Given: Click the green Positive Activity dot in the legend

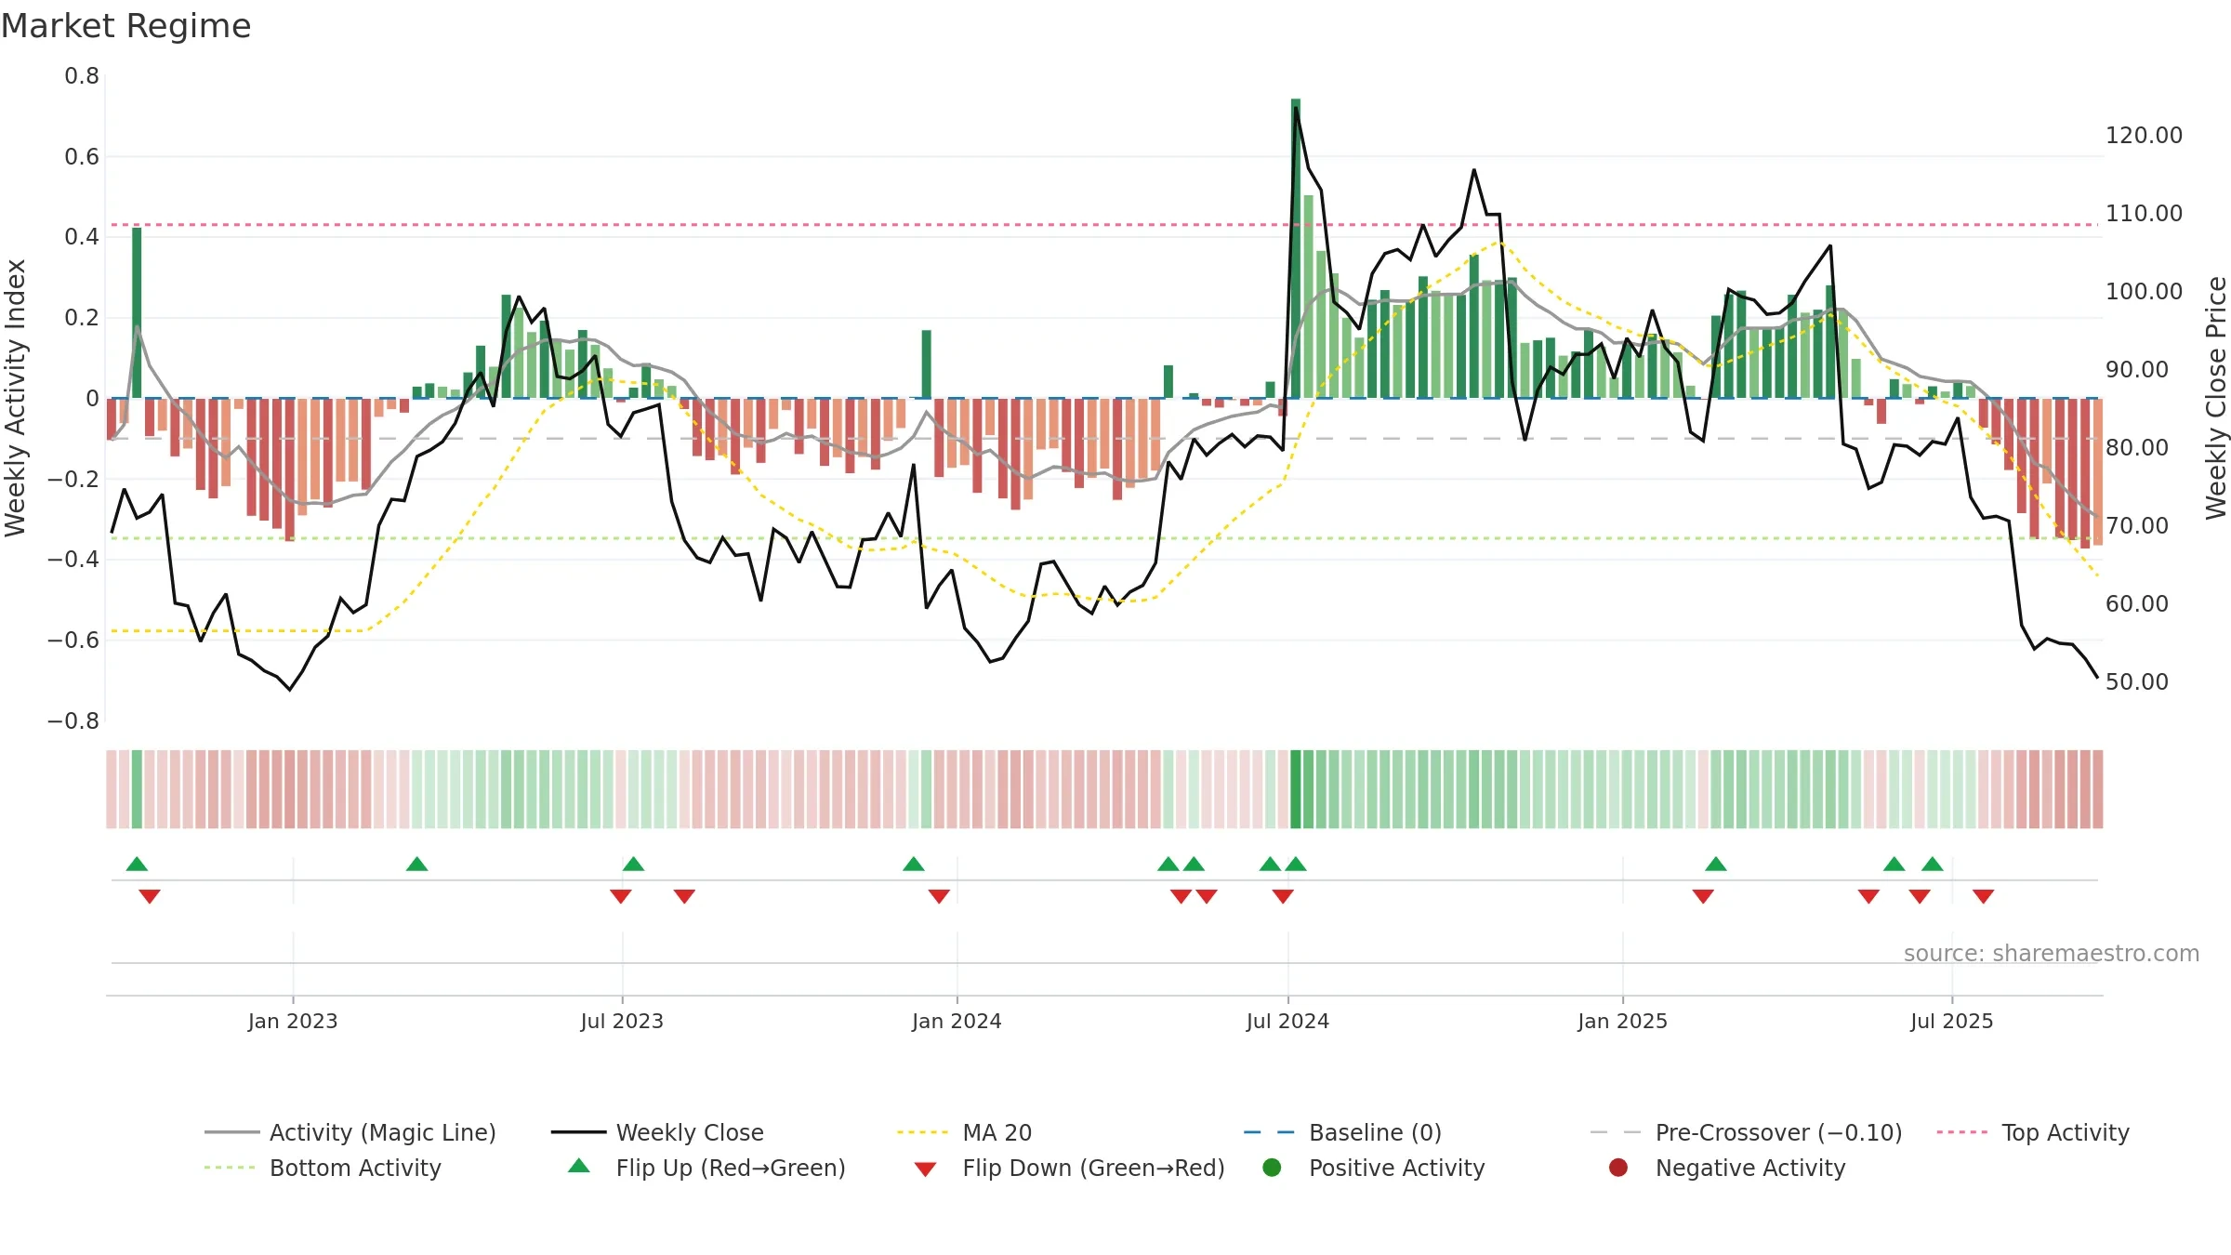Looking at the screenshot, I should pos(1272,1168).
